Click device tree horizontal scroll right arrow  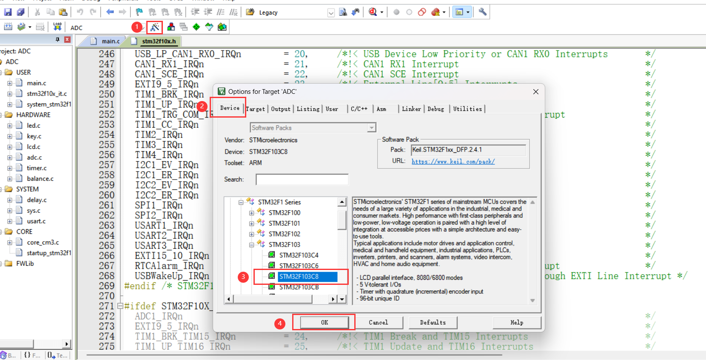(333, 299)
